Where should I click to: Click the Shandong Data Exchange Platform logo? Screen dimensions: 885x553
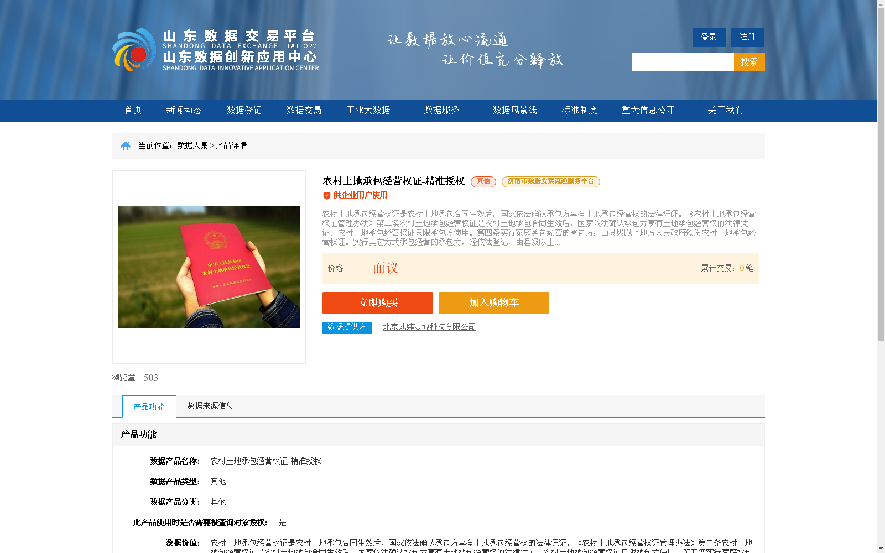[216, 50]
